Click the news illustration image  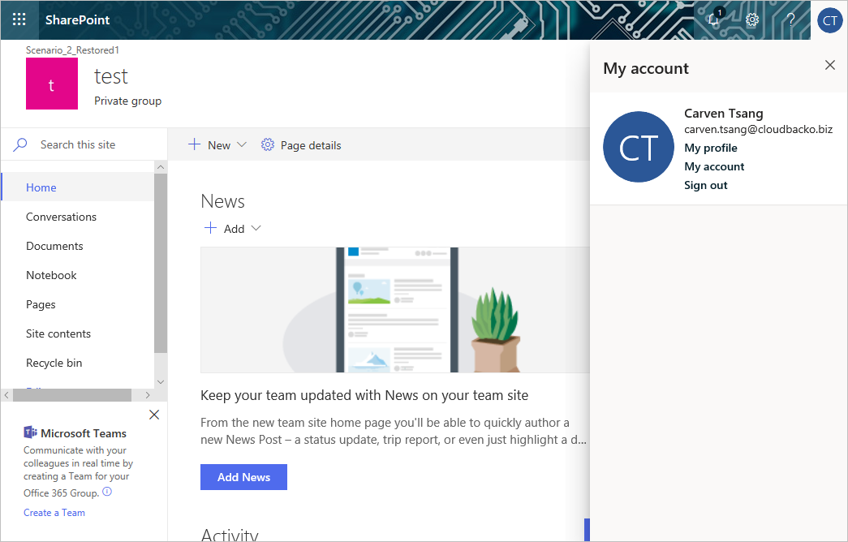pos(395,310)
